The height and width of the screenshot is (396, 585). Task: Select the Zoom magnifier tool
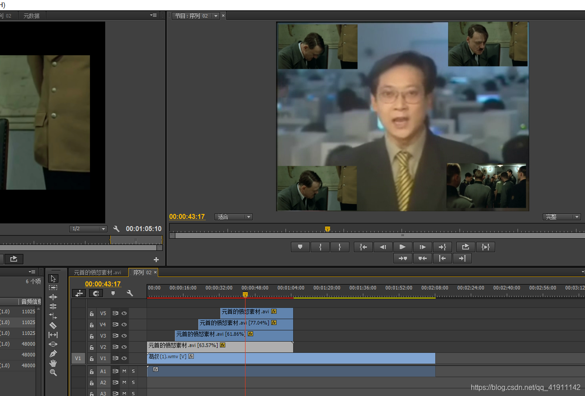[x=53, y=373]
